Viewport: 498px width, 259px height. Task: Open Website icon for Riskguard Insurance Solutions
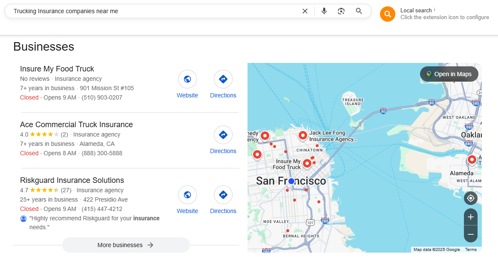click(x=187, y=195)
